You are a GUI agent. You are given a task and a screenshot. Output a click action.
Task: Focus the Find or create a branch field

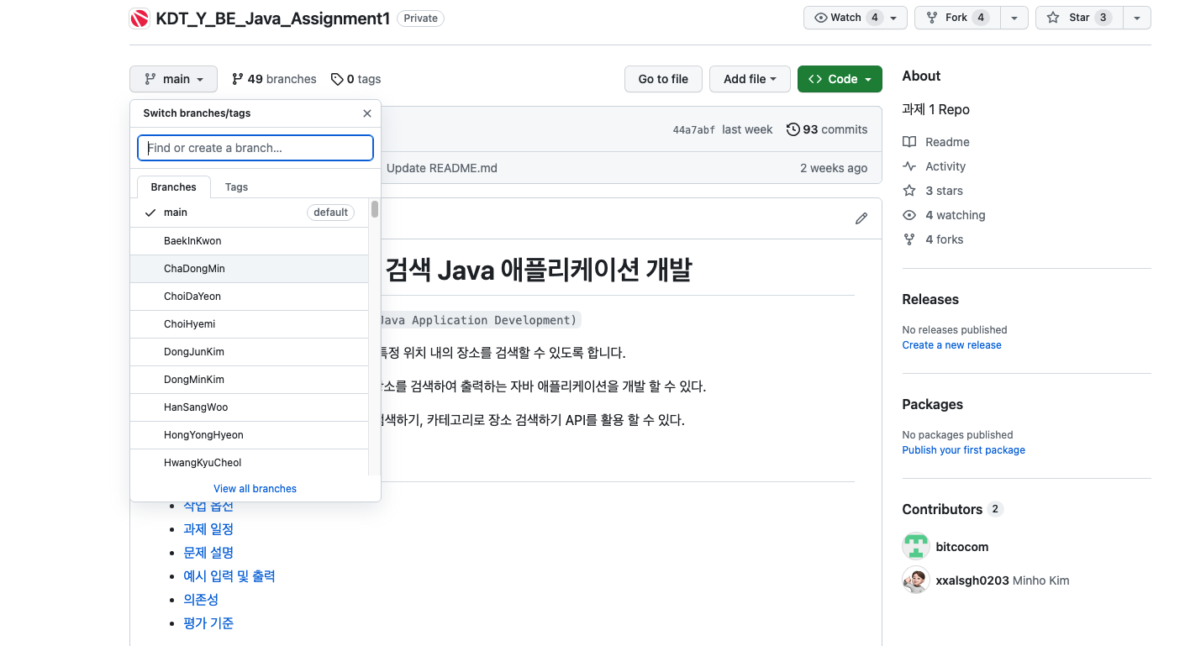pyautogui.click(x=255, y=148)
